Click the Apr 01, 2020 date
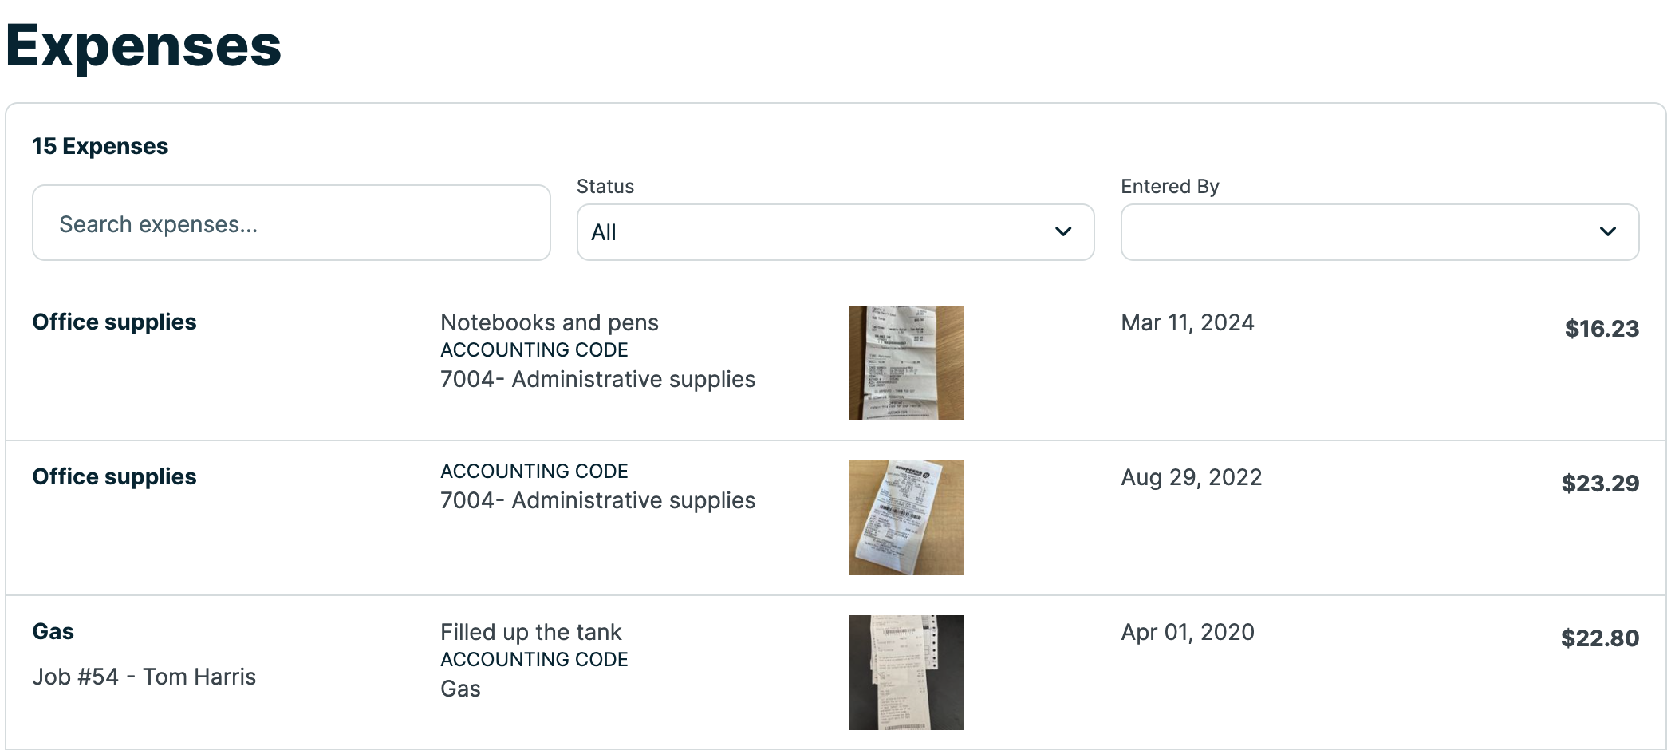 point(1187,632)
